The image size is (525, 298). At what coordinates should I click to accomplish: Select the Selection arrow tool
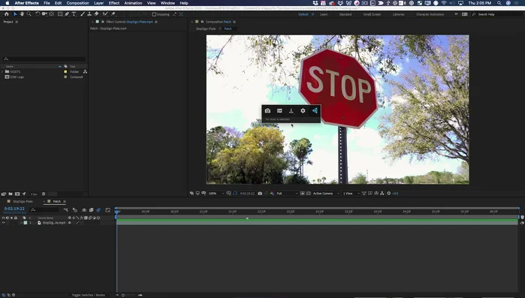[x=15, y=14]
